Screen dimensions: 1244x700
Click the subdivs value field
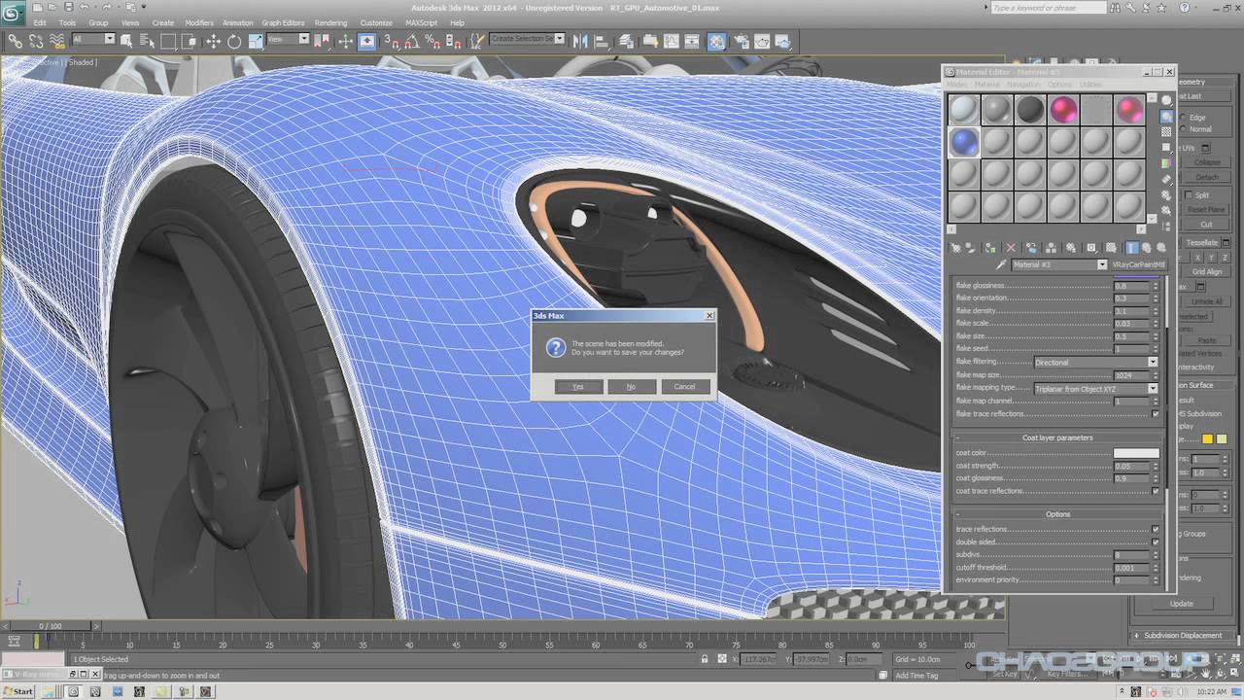pyautogui.click(x=1131, y=555)
